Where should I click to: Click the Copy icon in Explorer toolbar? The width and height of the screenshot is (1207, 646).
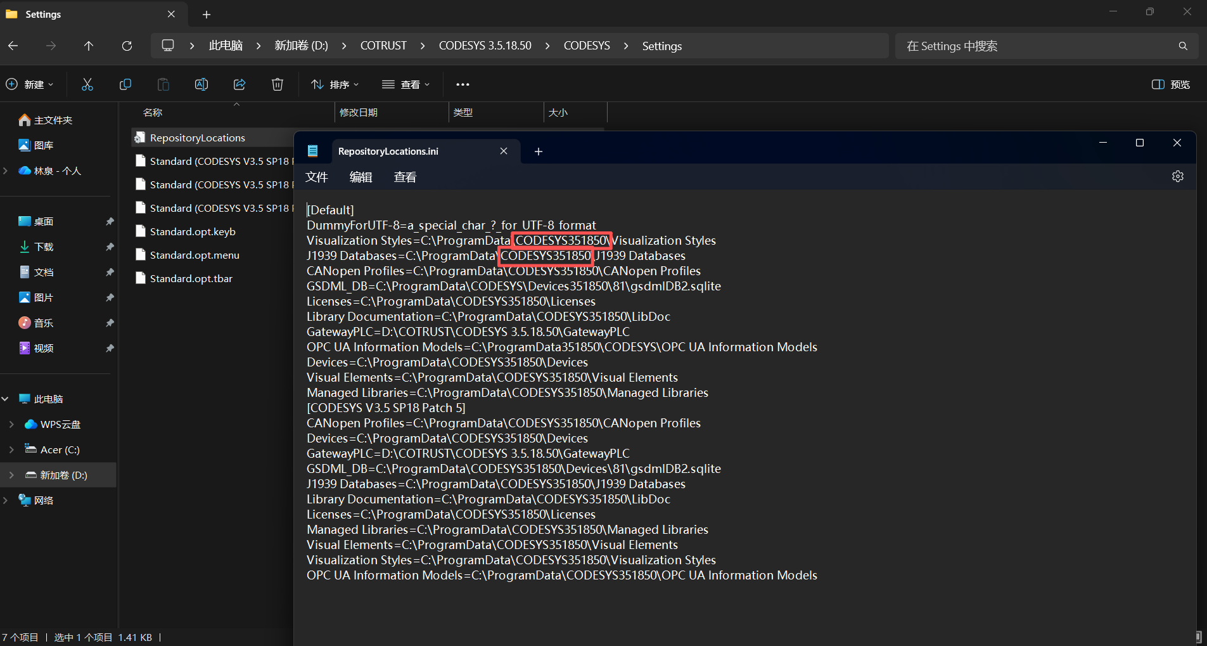125,84
